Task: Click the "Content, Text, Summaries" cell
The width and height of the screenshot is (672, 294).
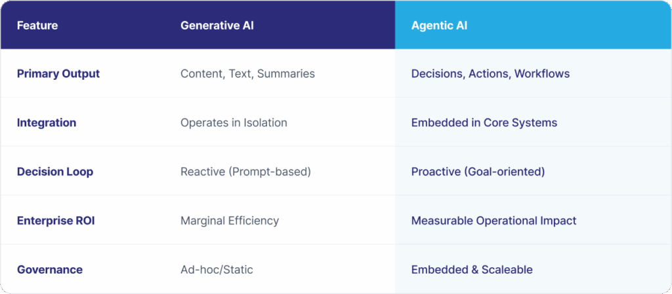Action: coord(247,73)
